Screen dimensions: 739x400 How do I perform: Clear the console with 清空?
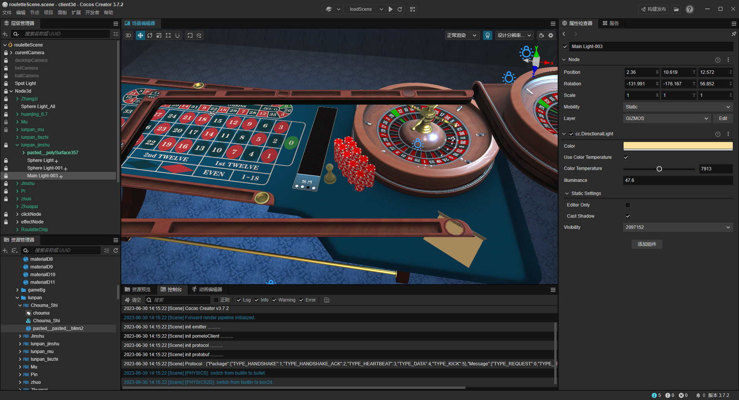133,300
